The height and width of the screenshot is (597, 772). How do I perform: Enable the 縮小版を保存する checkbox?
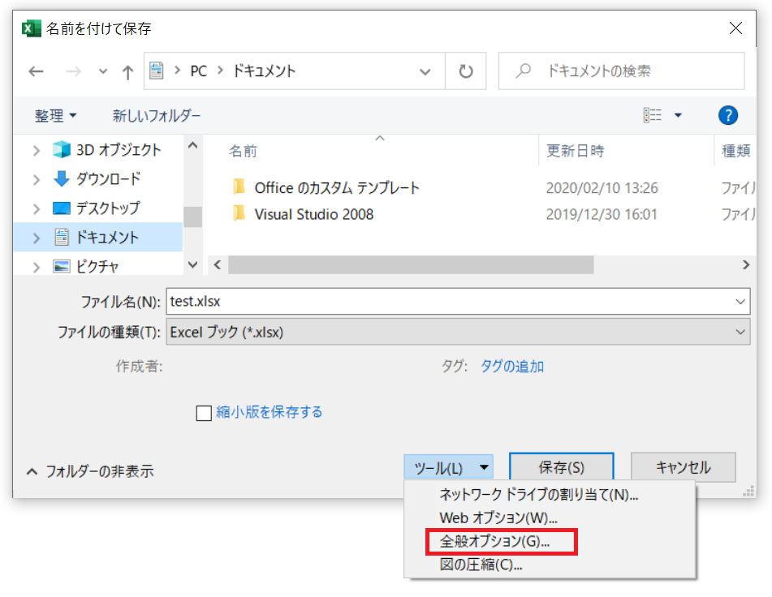tap(204, 413)
